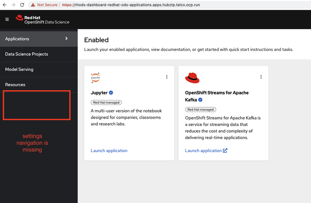Click the Red Hat OpenShift Data Science logo
The image size is (311, 203).
(x=42, y=19)
